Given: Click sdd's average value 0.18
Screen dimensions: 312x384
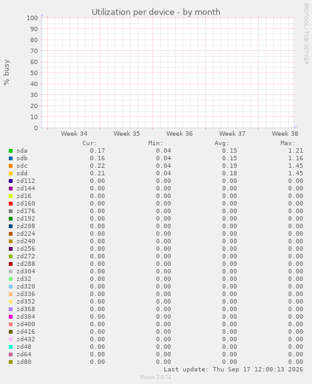Looking at the screenshot, I should (x=230, y=173).
